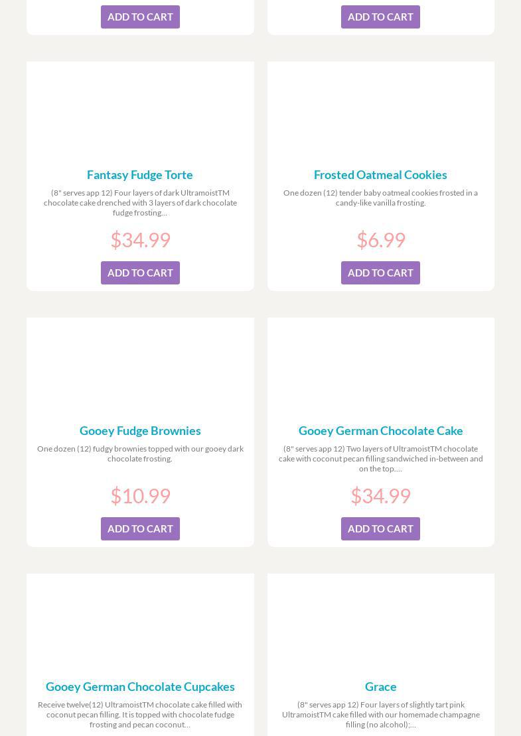Open Gooey German Chocolate Cupcakes title link

140,686
